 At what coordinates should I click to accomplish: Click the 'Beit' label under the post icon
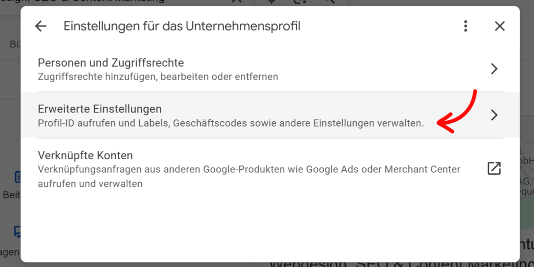(x=11, y=195)
